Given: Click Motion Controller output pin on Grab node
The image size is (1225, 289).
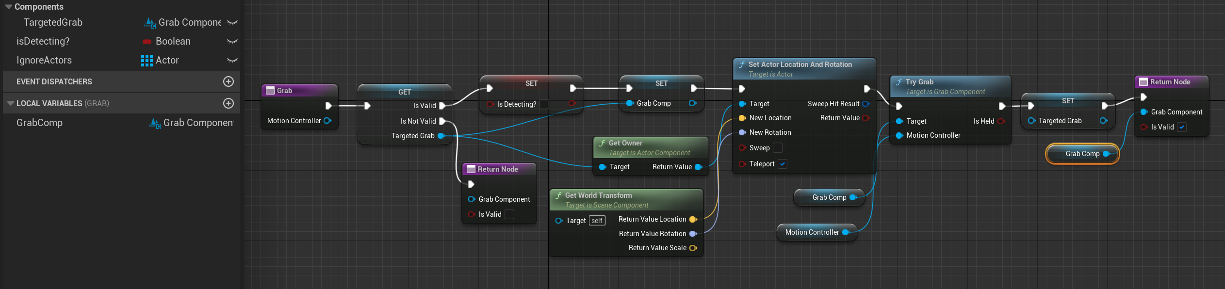Looking at the screenshot, I should coord(327,121).
